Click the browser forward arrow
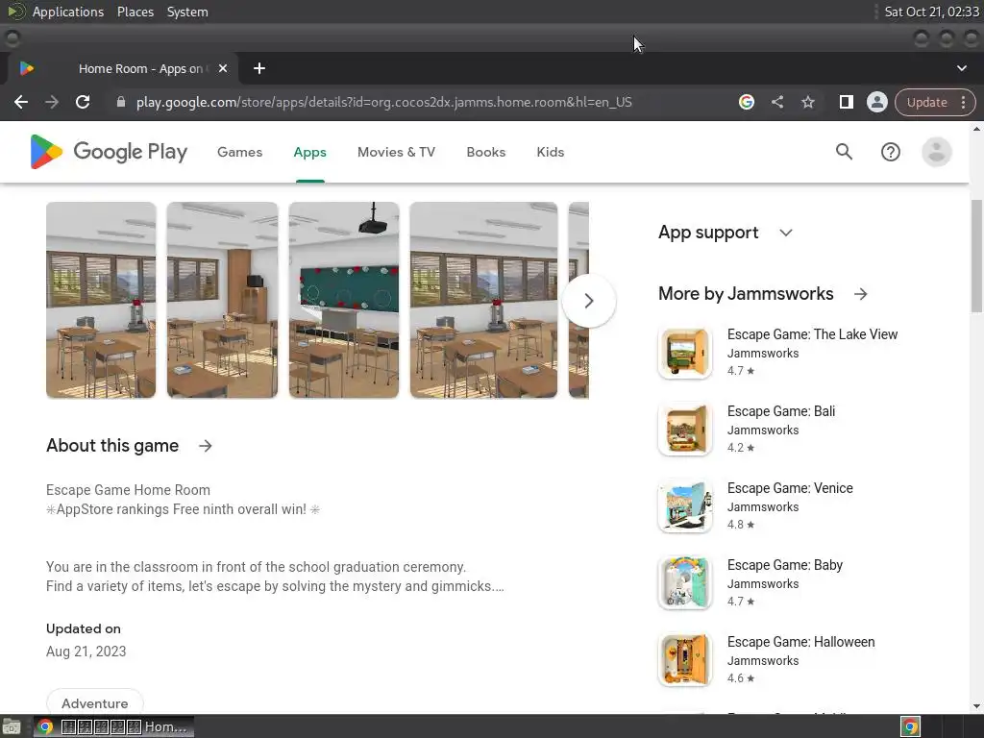This screenshot has height=738, width=984. (52, 102)
